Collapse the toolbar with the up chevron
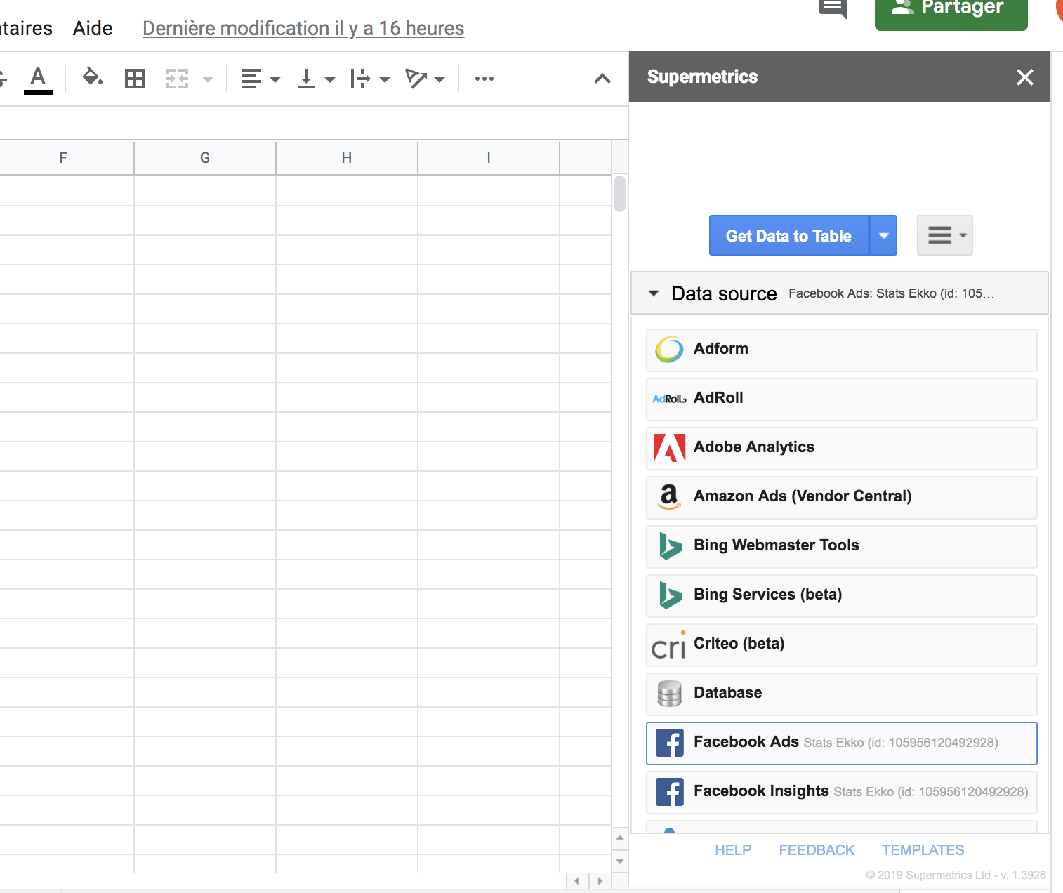The height and width of the screenshot is (893, 1063). point(602,79)
